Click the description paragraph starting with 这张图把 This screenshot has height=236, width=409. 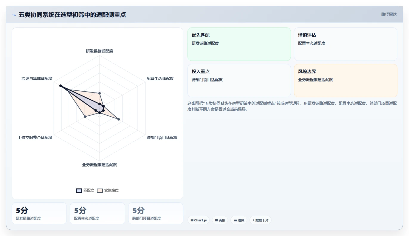click(292, 106)
